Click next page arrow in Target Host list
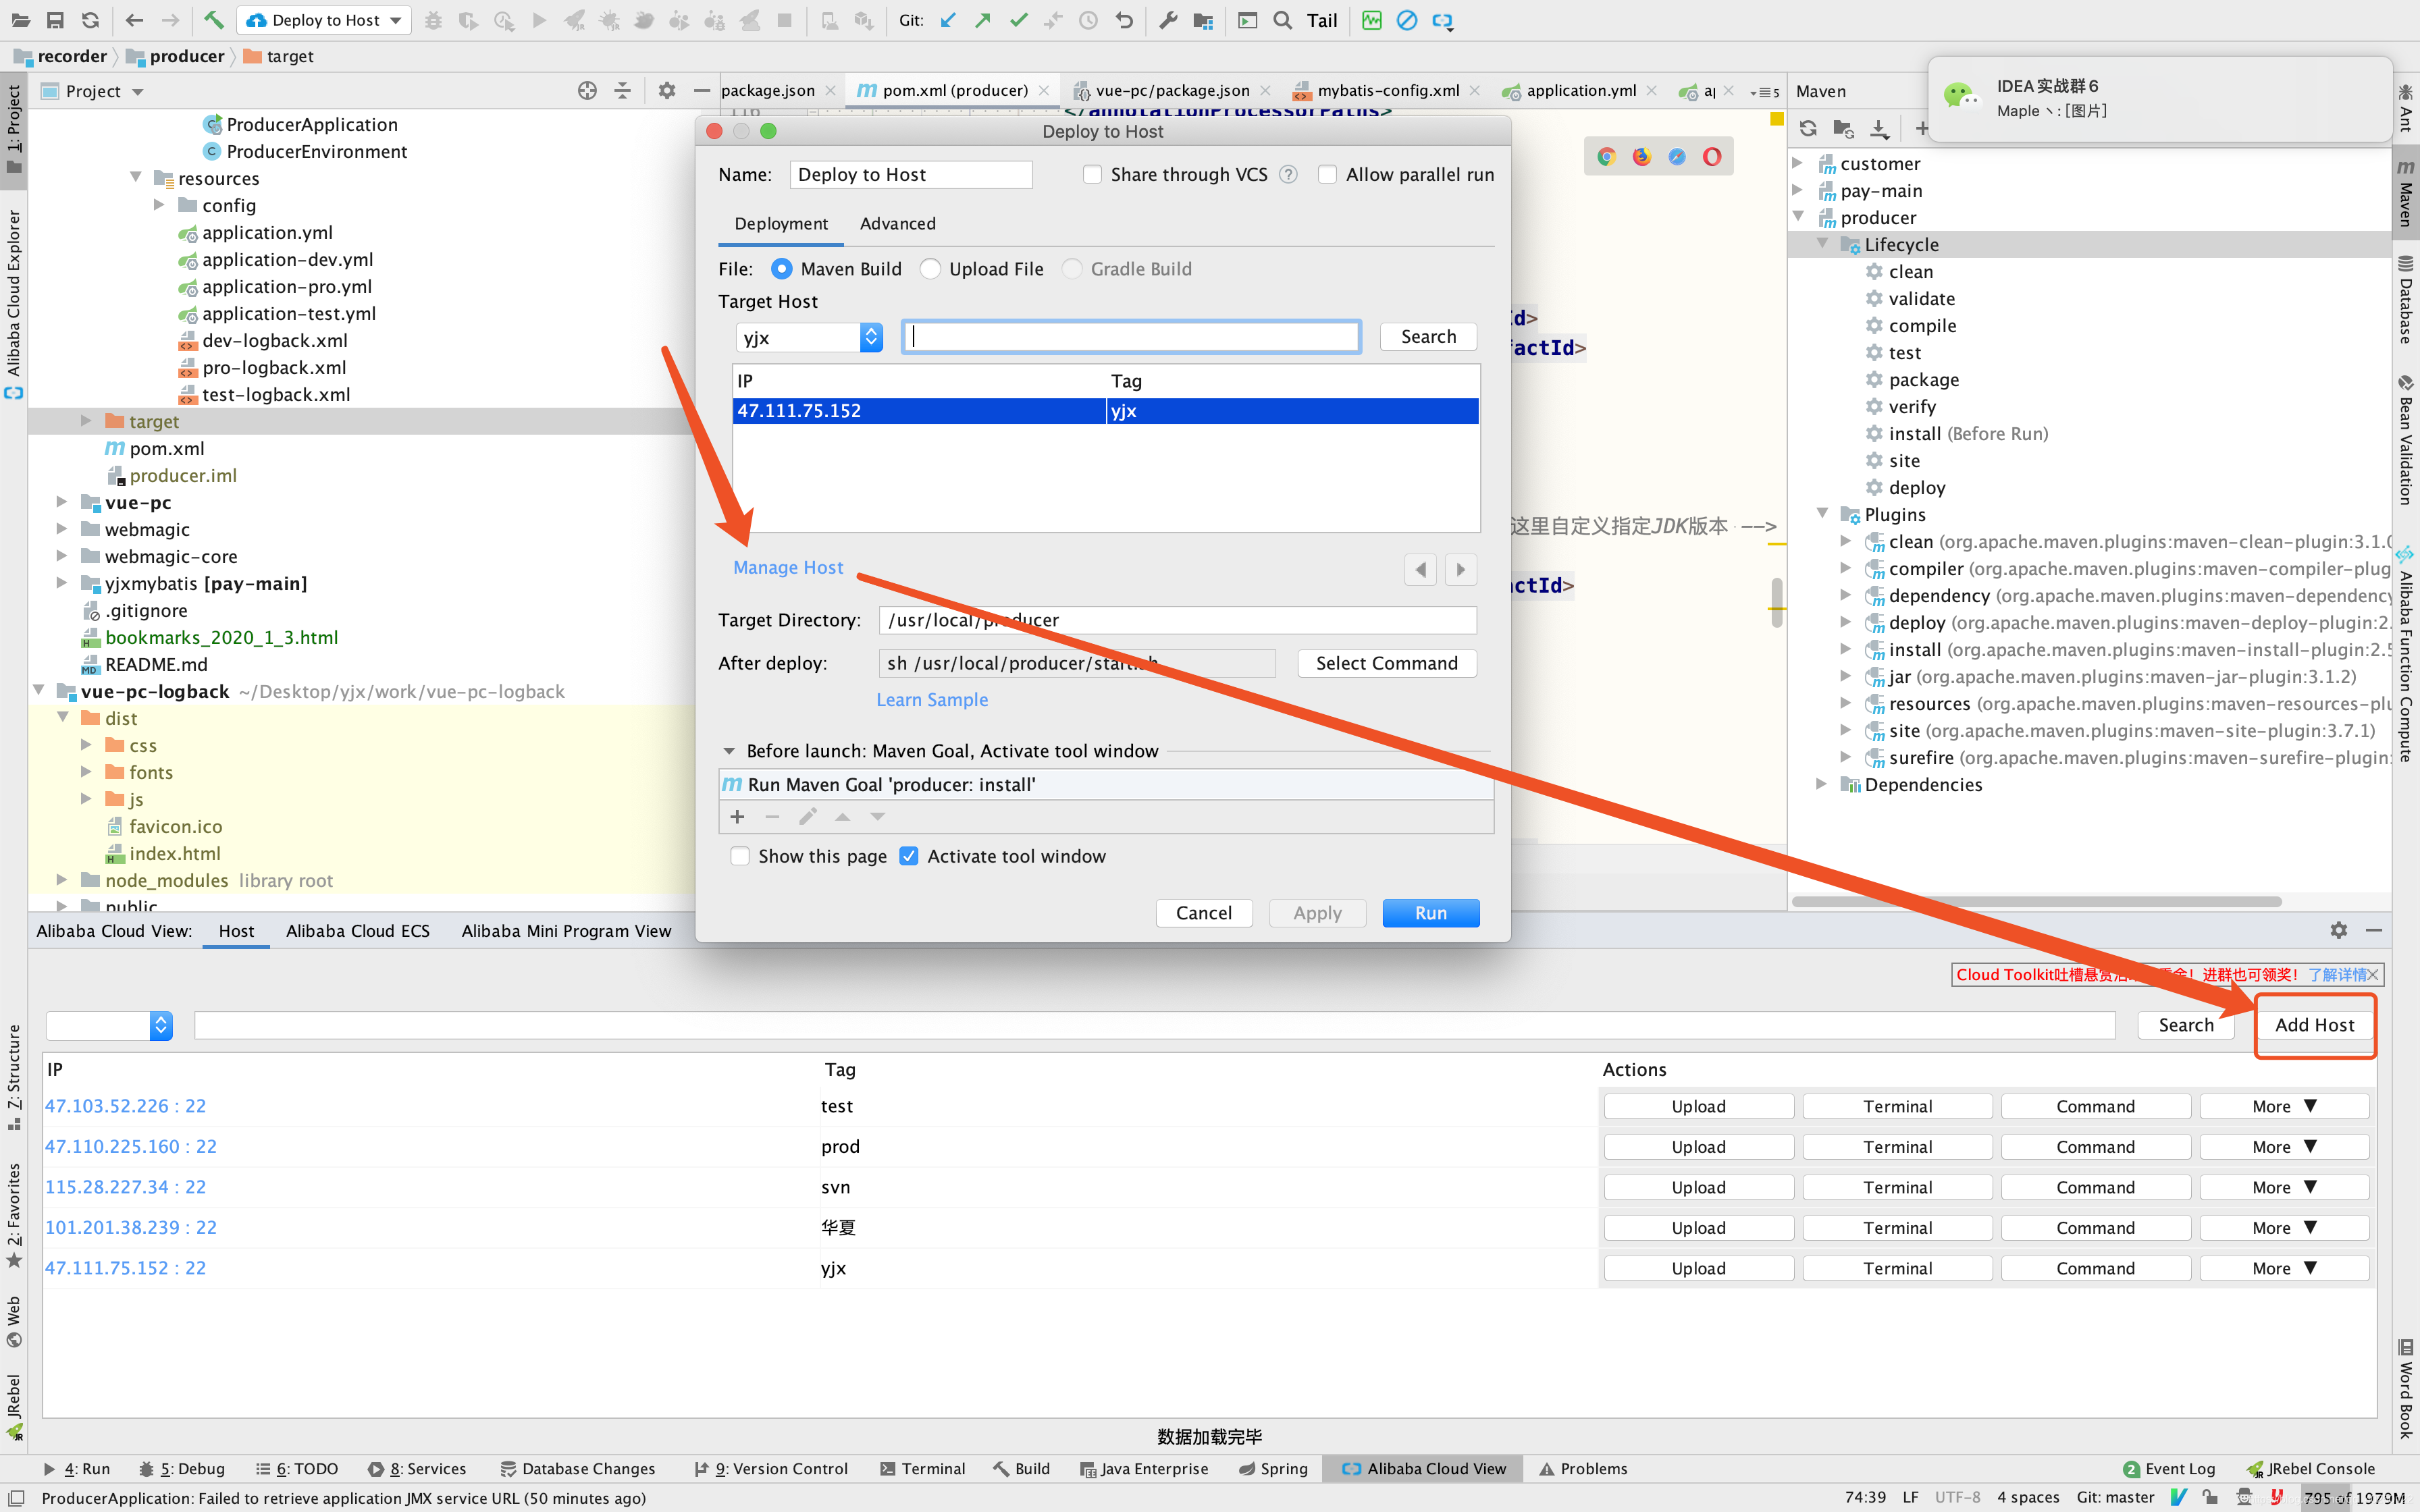Image resolution: width=2420 pixels, height=1512 pixels. (x=1461, y=570)
